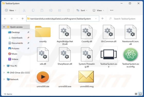Select the TaskbarSystem.exe application icon
The height and width of the screenshot is (97, 144).
(x=109, y=54)
